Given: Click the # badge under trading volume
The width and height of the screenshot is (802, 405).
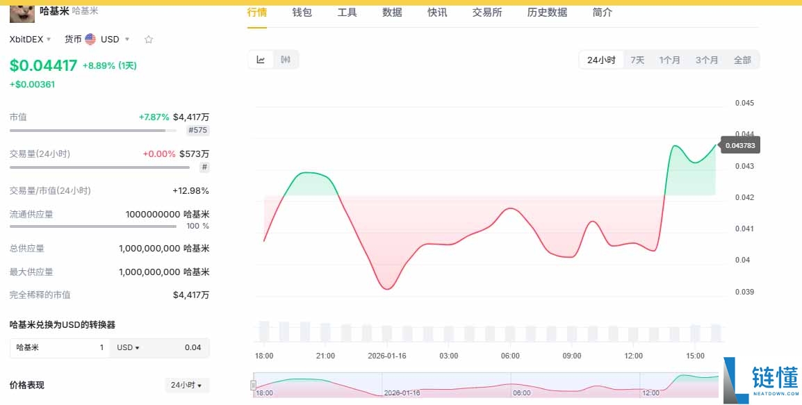Looking at the screenshot, I should click(x=204, y=167).
